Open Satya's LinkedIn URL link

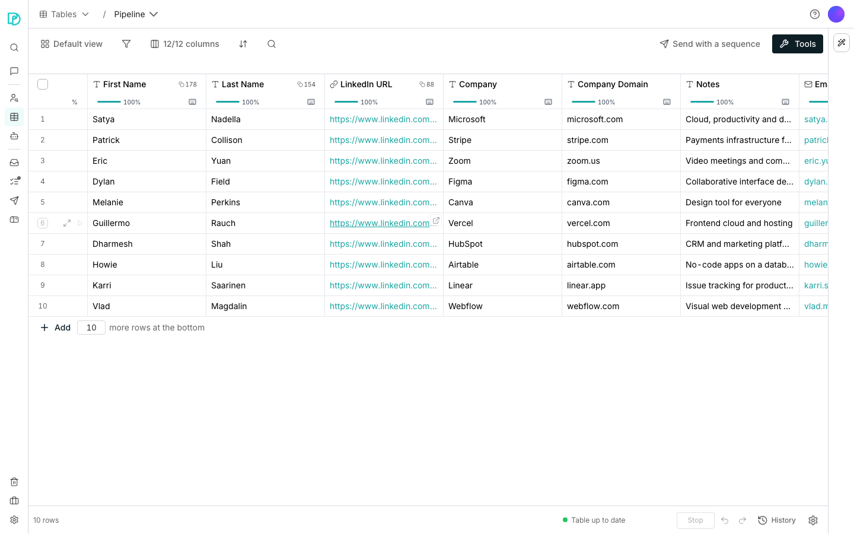(383, 119)
